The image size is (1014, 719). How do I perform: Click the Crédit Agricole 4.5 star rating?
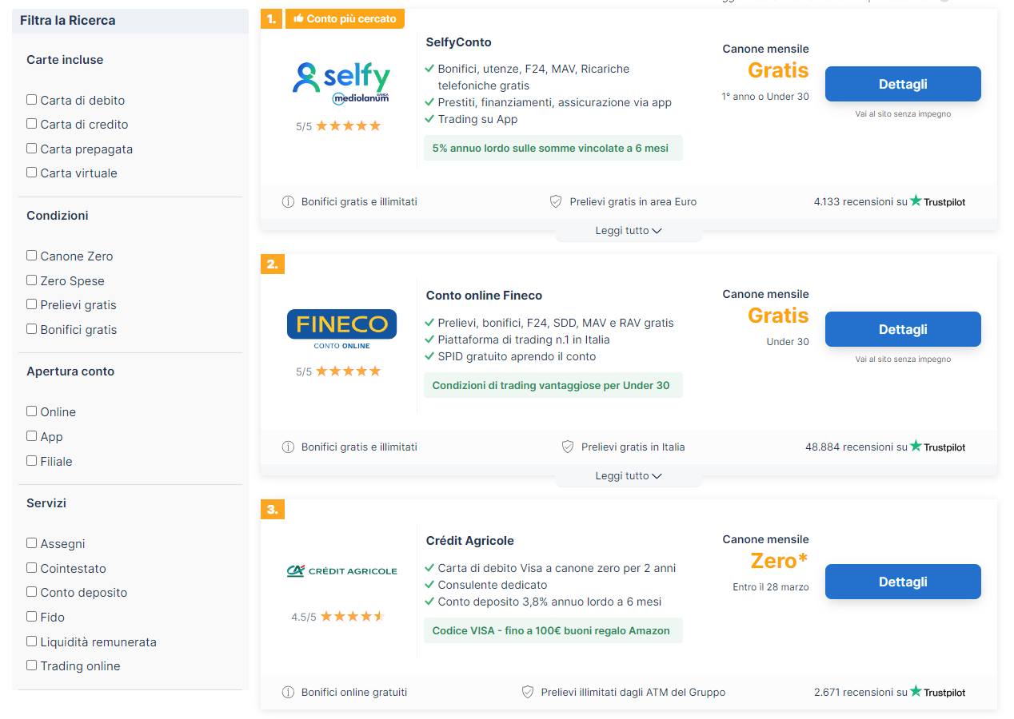pos(353,617)
